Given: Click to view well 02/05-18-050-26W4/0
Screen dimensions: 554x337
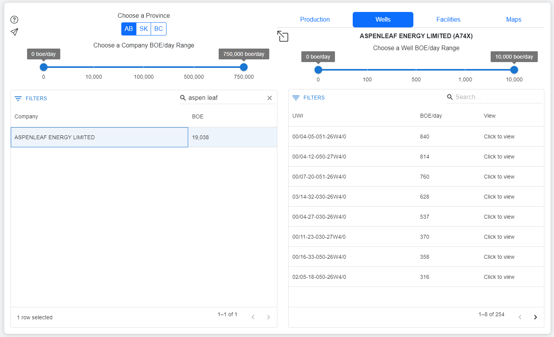Looking at the screenshot, I should [x=499, y=277].
